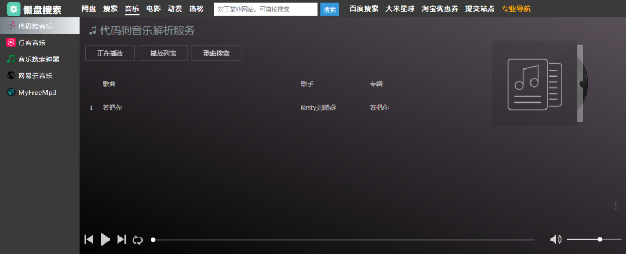Focus the site search input field
626x254 pixels.
tap(265, 9)
